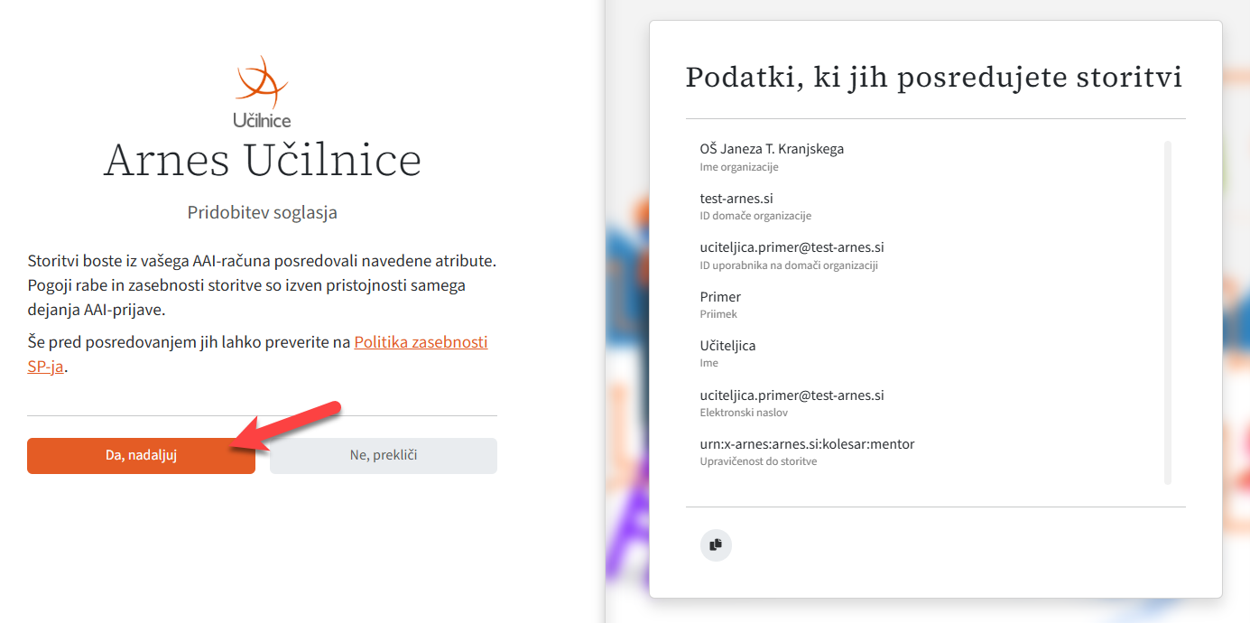Select the "urn:x-arnes:arnes.si:kolesar:mentor" entitlement value
Screen dimensions: 1250x623
click(807, 444)
